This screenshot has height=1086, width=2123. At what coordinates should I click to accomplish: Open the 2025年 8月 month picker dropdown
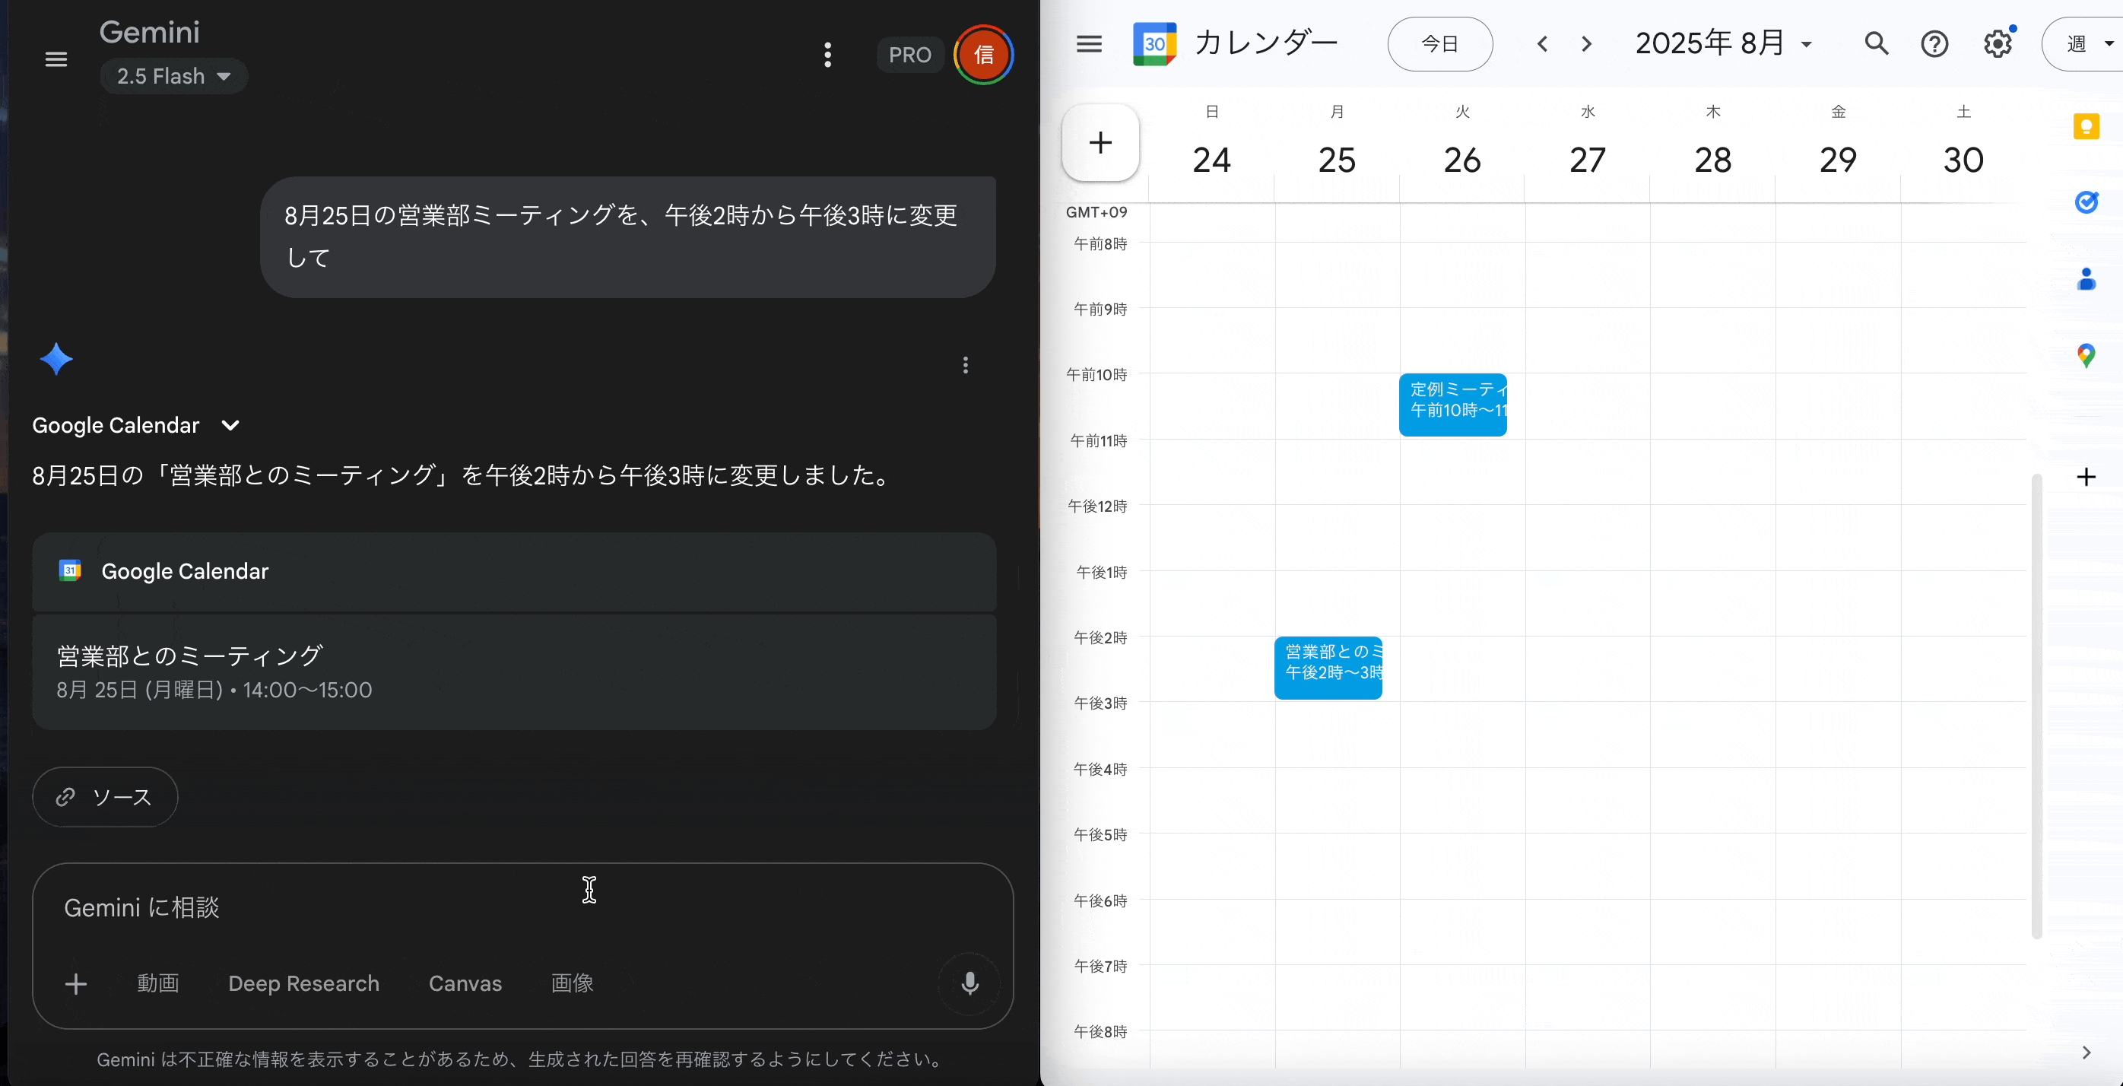click(x=1724, y=43)
